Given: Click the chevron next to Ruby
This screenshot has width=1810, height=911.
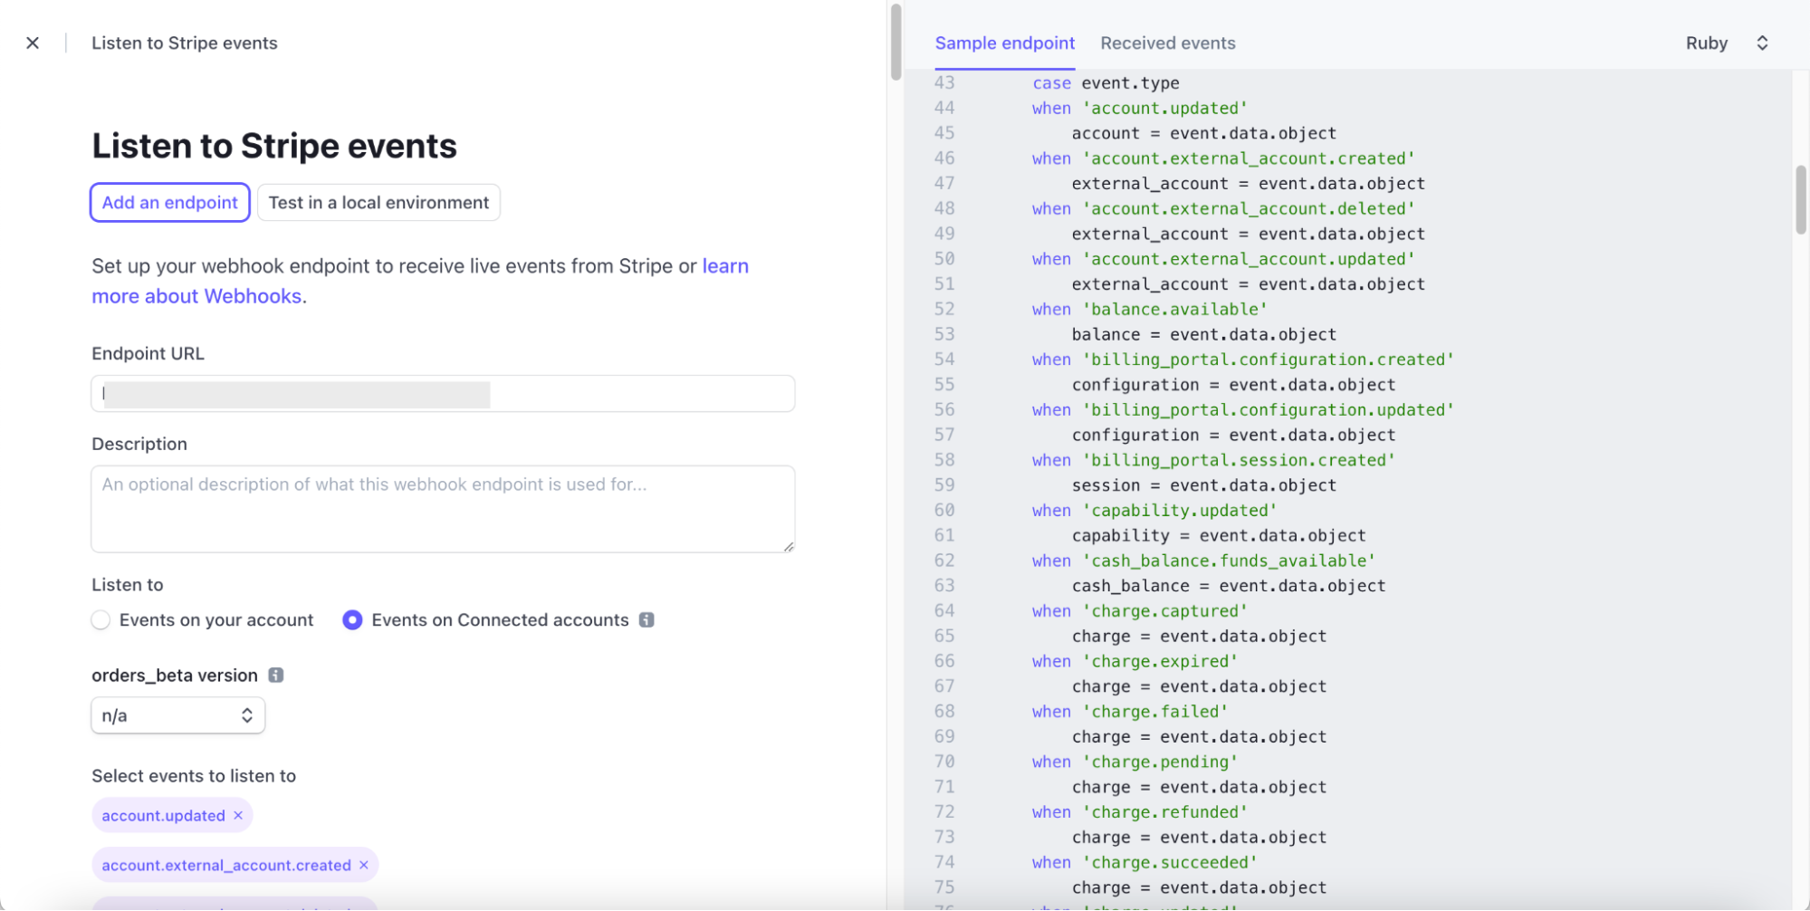Looking at the screenshot, I should (x=1761, y=43).
